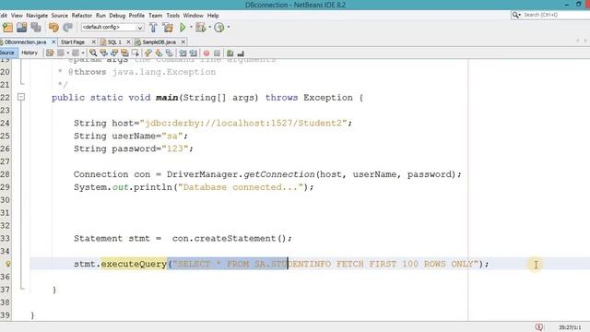Screen dimensions: 590x332
Task: Click the Debug Project icon
Action: click(x=201, y=27)
